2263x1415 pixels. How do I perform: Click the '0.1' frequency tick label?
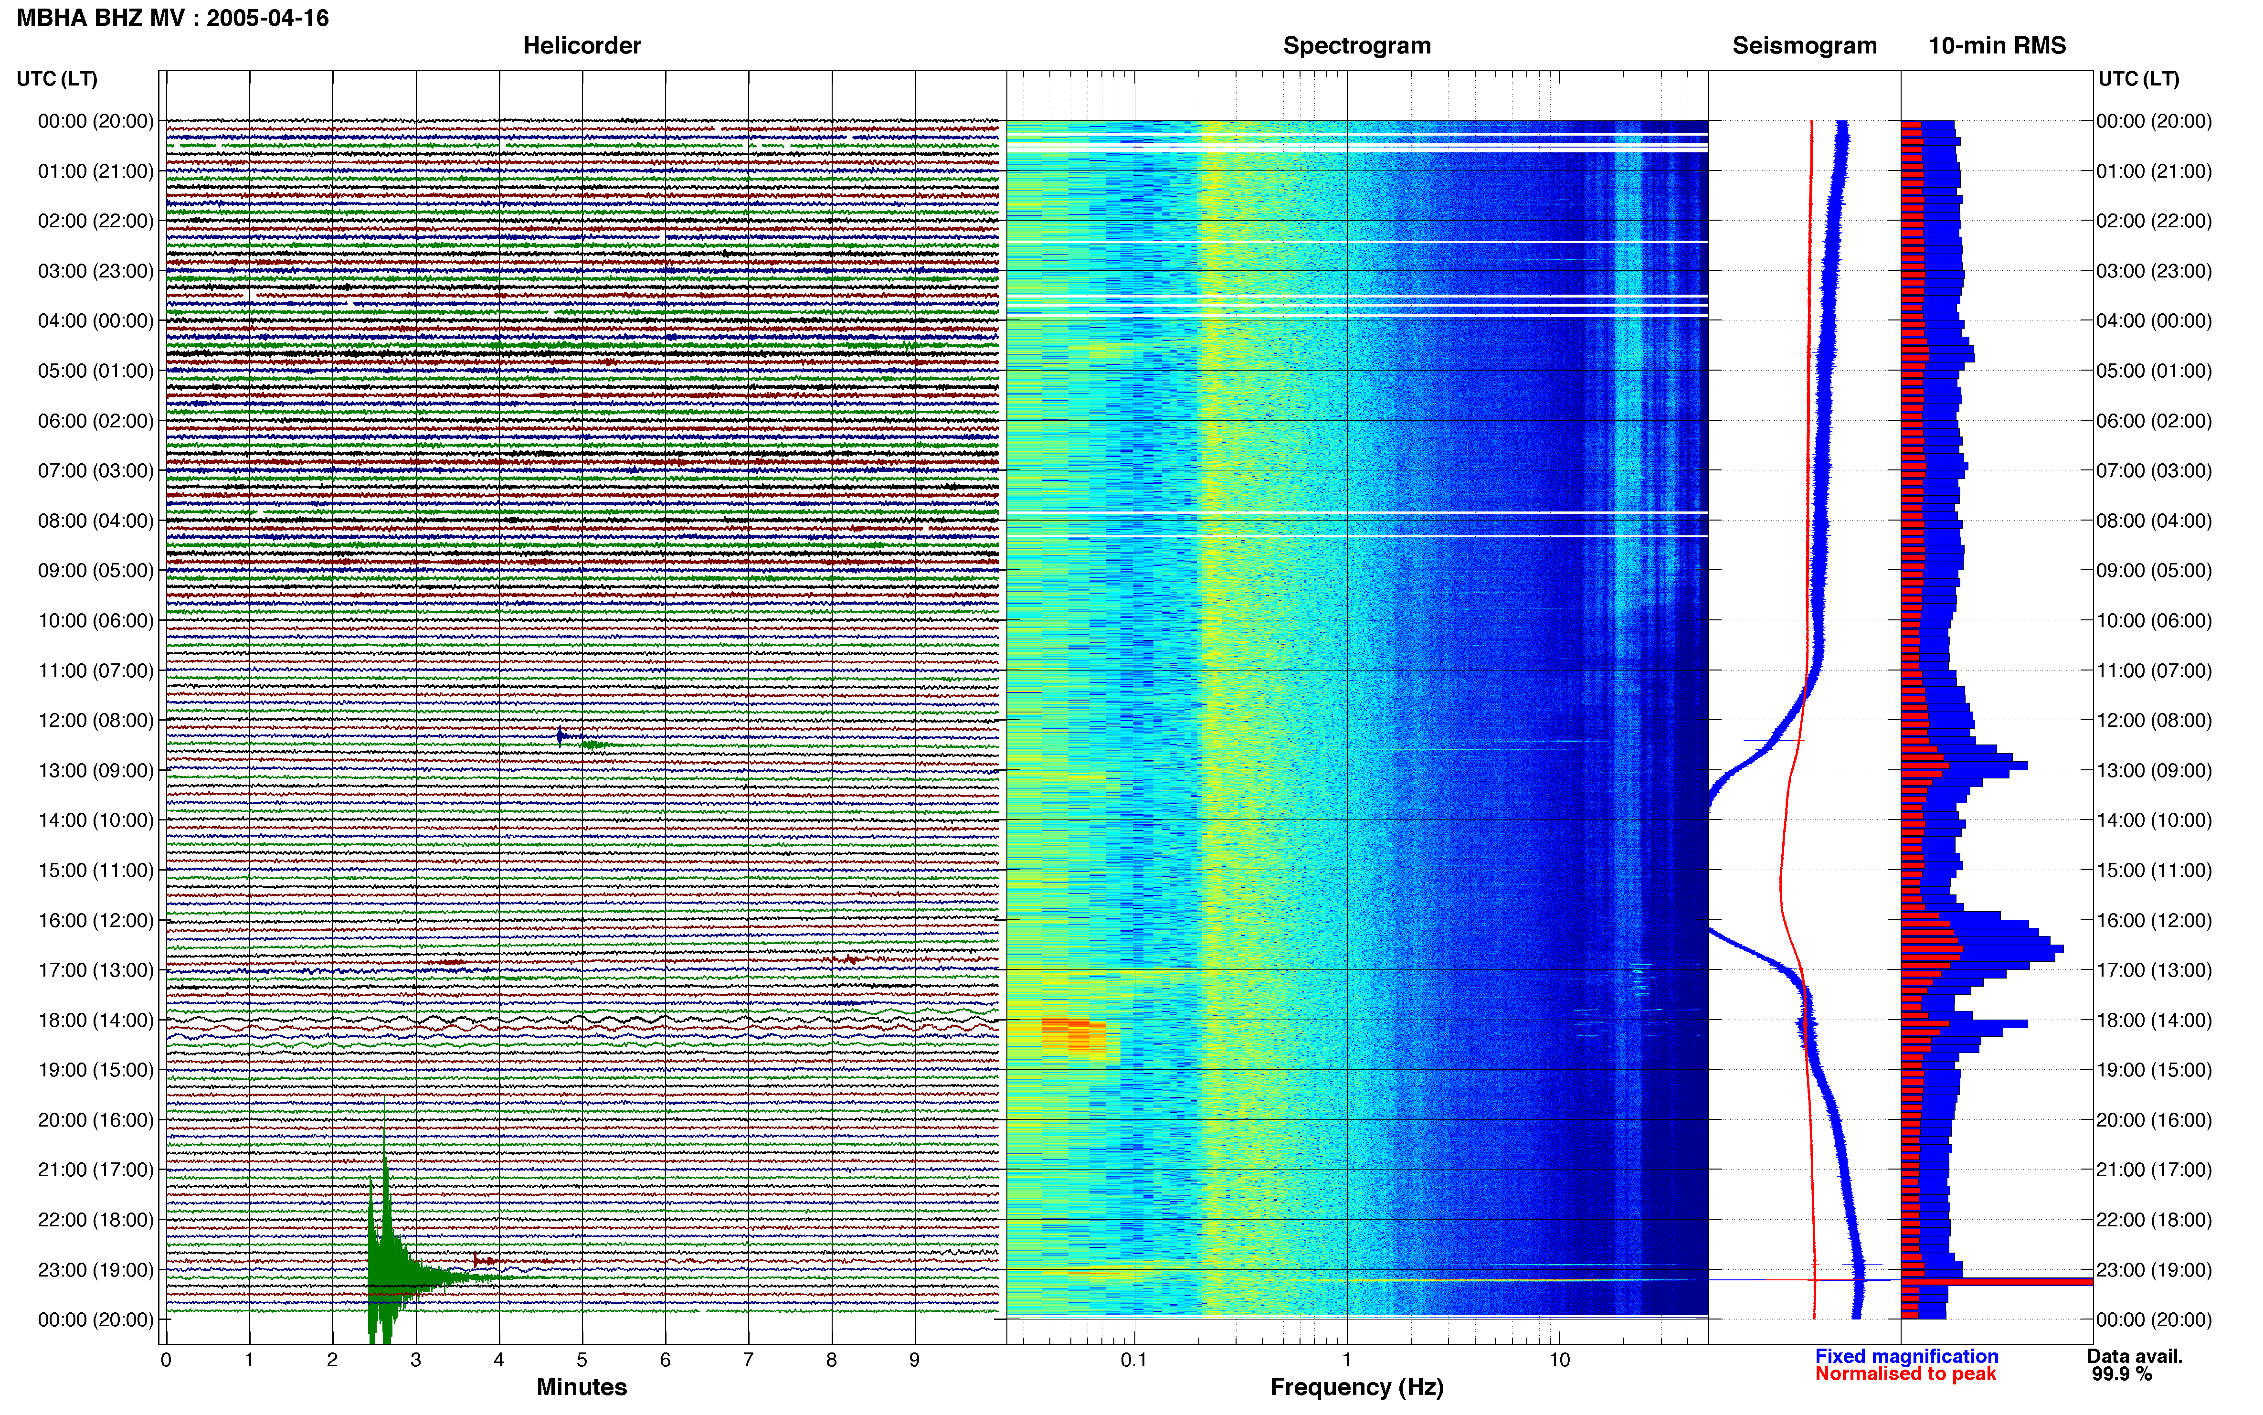point(1134,1360)
